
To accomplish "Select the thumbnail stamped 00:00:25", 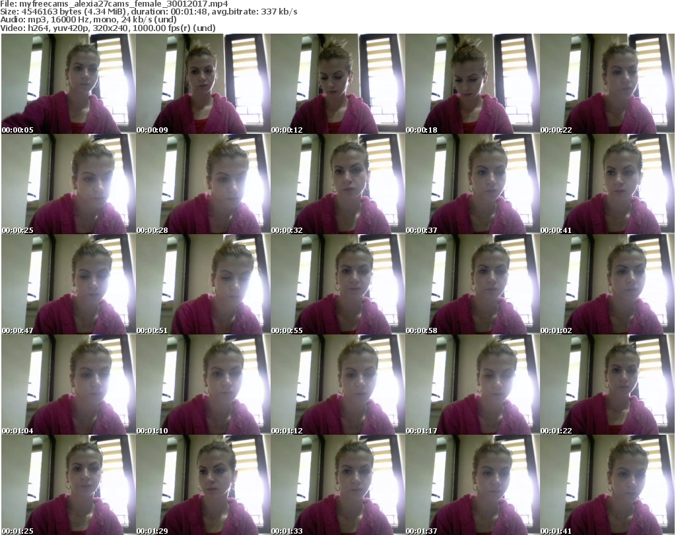I will click(68, 184).
